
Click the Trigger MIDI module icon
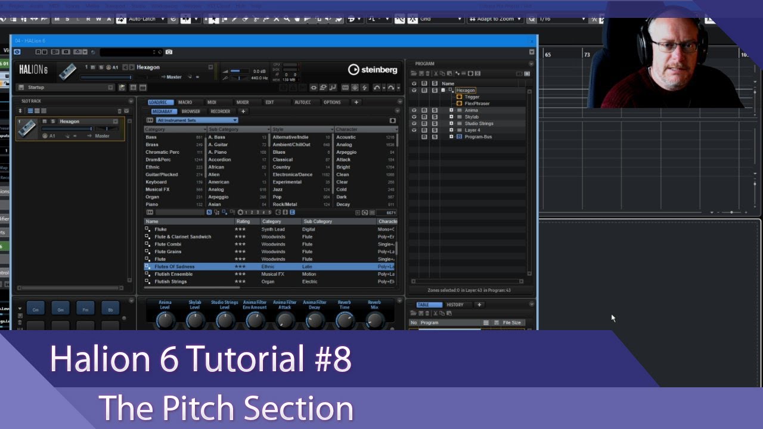459,97
